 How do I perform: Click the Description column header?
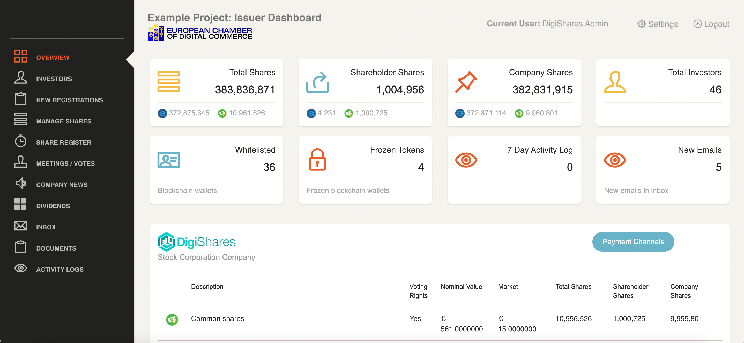click(207, 286)
